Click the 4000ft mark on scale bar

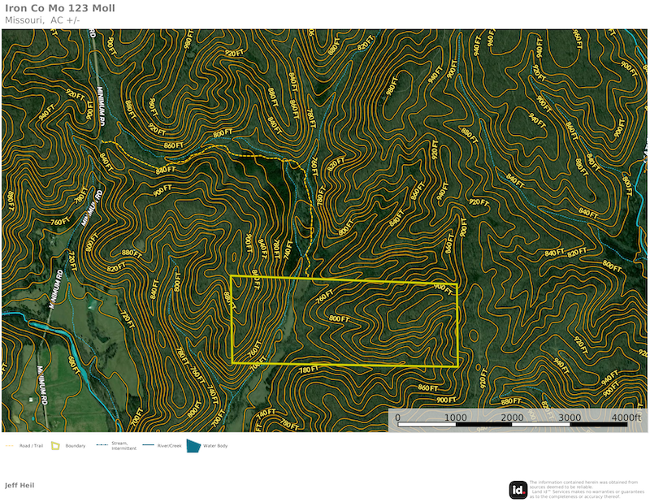626,418
